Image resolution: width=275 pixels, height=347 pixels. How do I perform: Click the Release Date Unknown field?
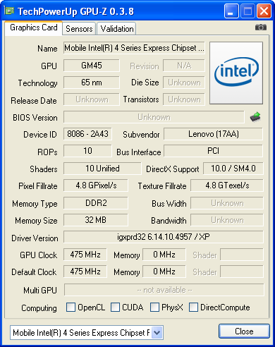tap(92, 99)
